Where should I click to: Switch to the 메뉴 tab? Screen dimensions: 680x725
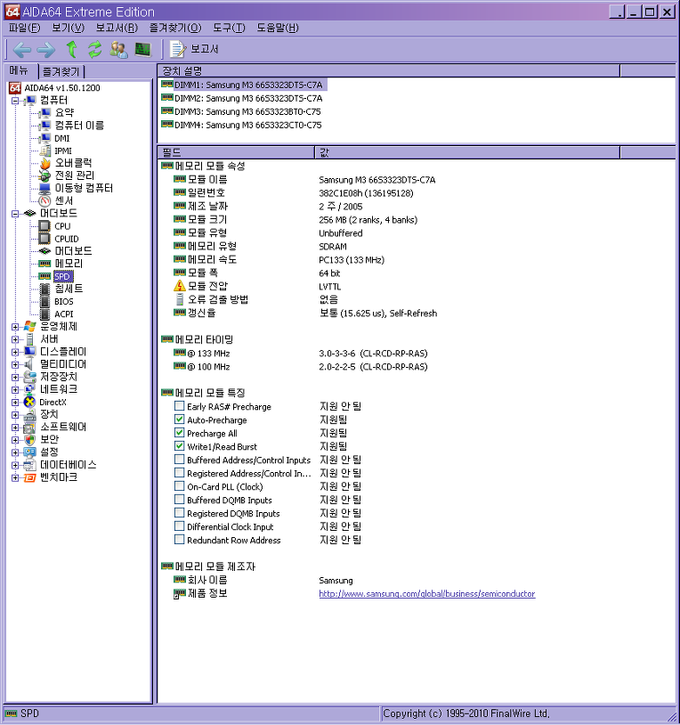point(19,70)
